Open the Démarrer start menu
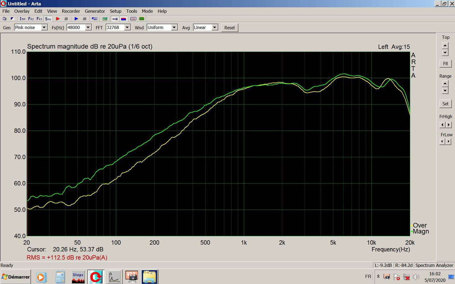This screenshot has height=284, width=455. pyautogui.click(x=16, y=277)
